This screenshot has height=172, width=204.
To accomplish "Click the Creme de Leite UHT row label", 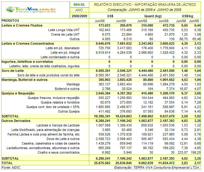I will point(65,34).
